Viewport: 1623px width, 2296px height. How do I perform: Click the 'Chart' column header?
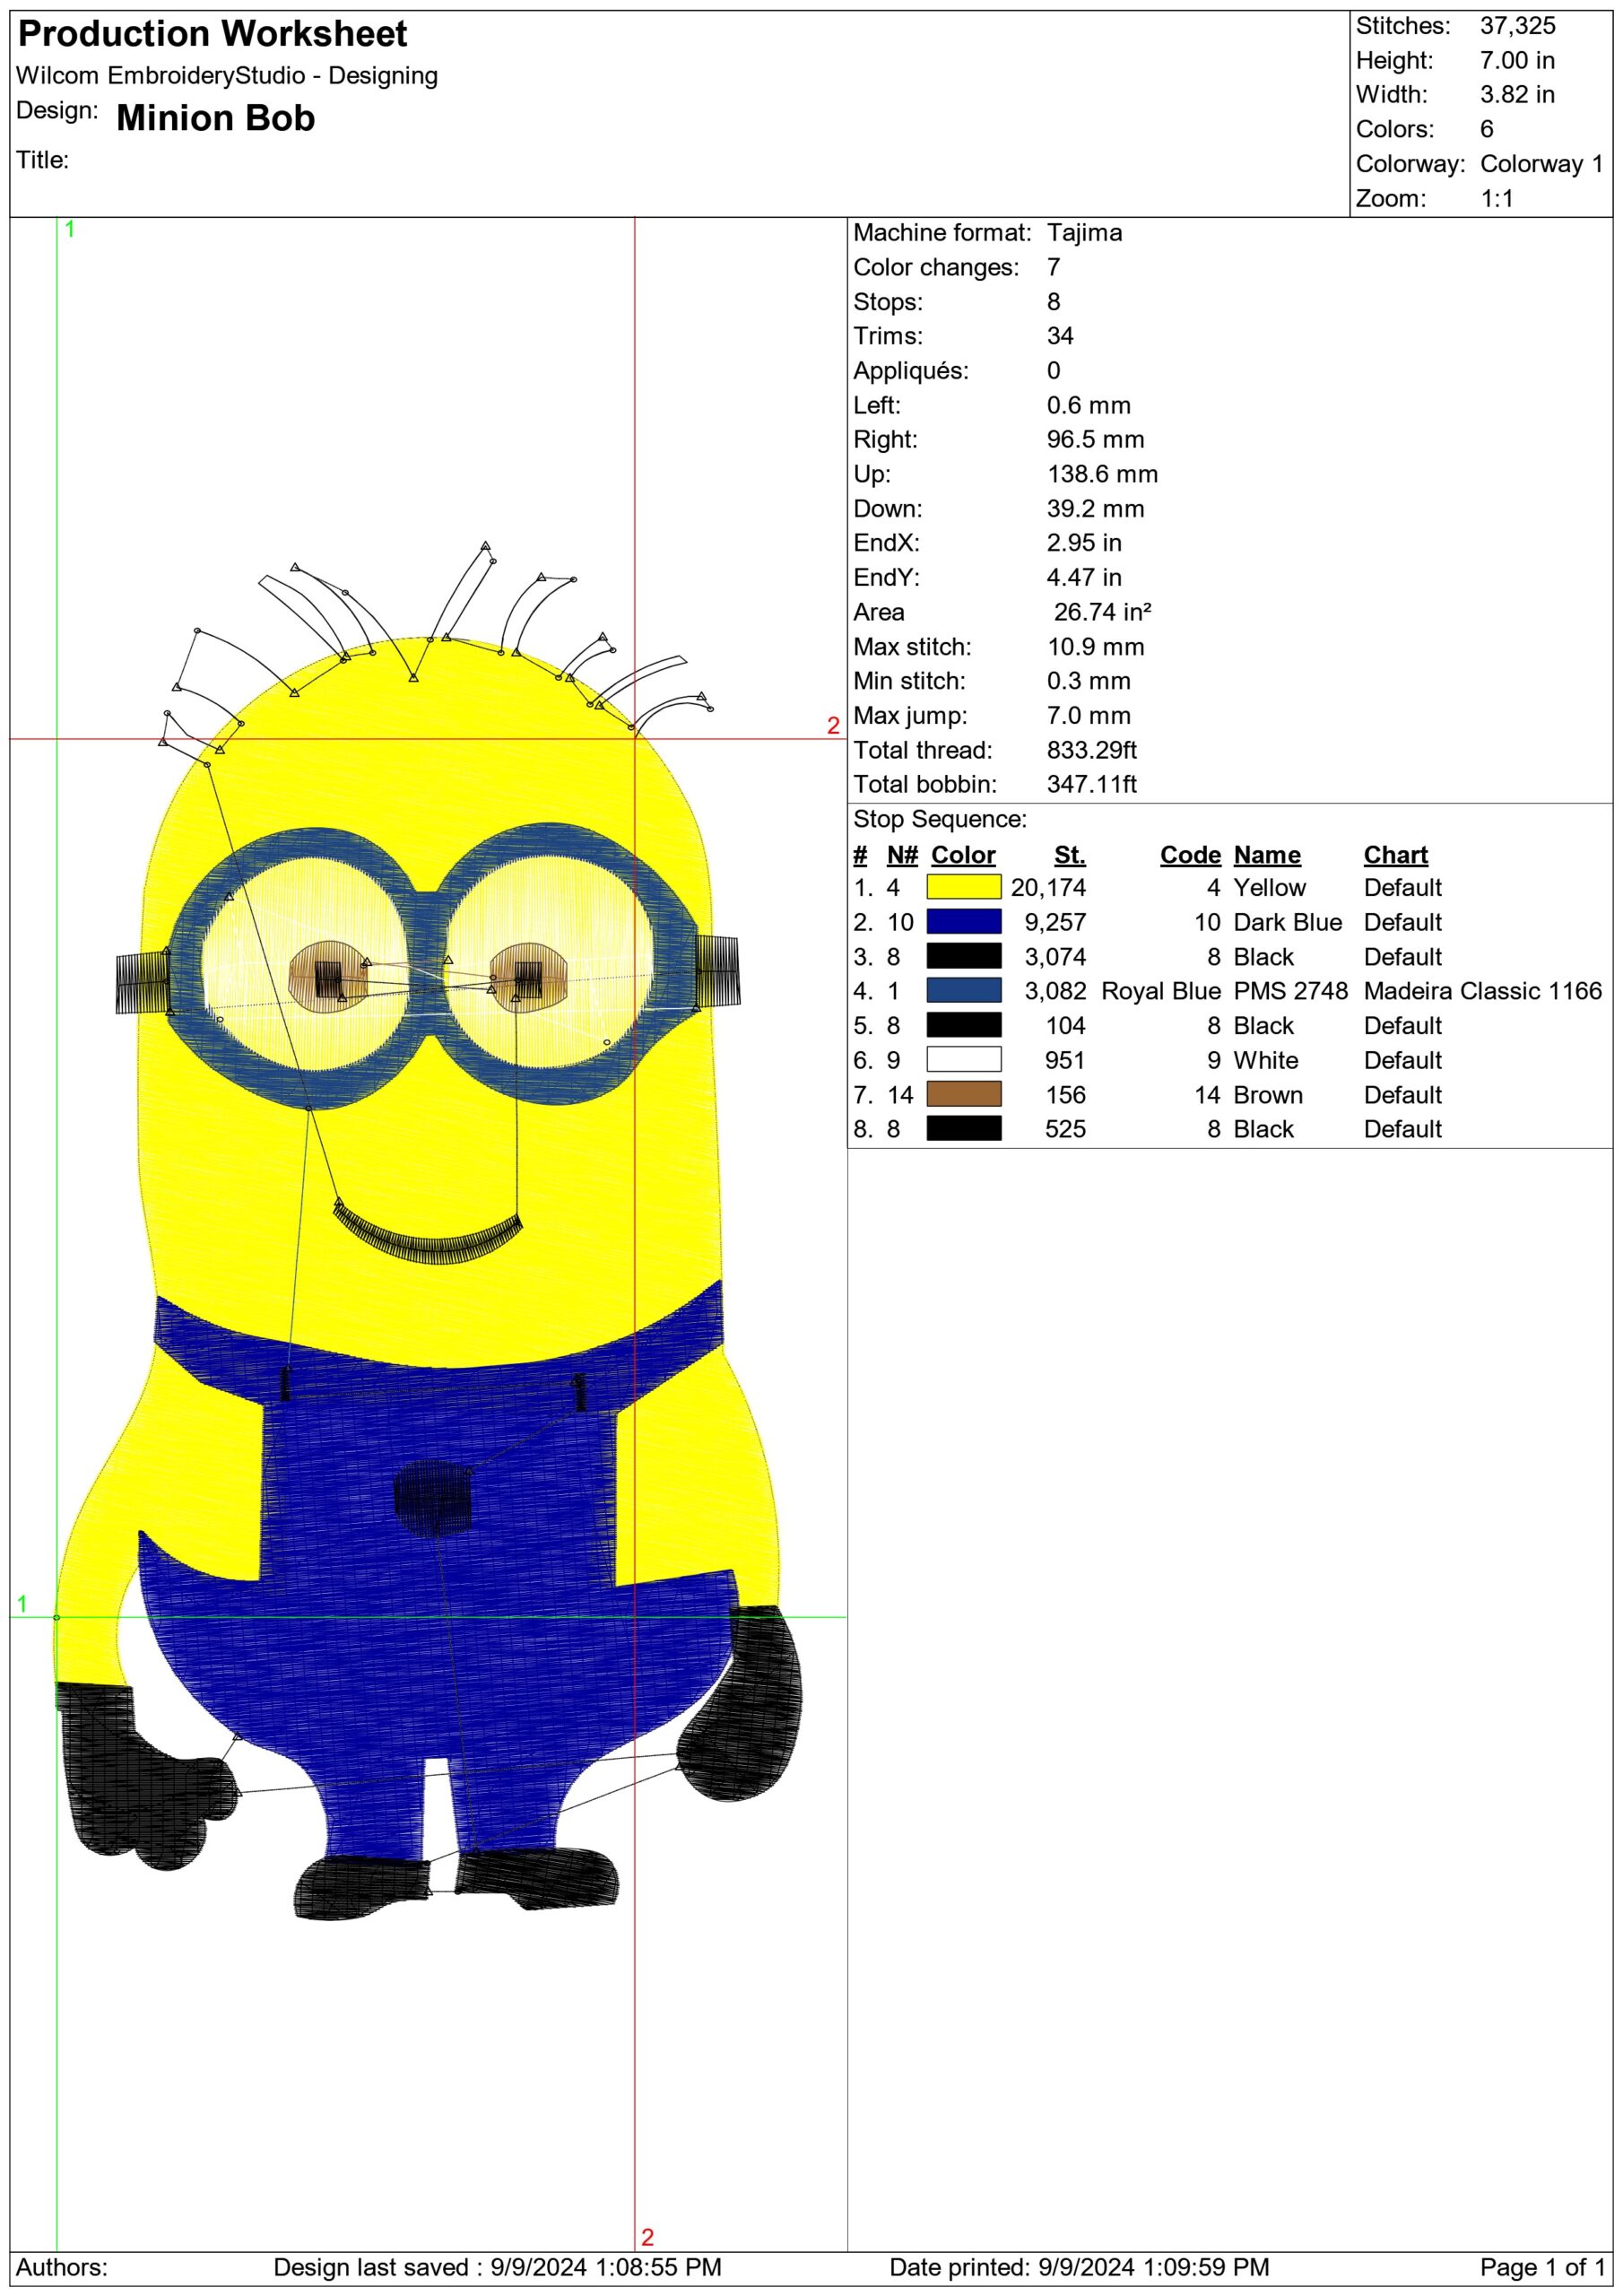[x=1396, y=855]
